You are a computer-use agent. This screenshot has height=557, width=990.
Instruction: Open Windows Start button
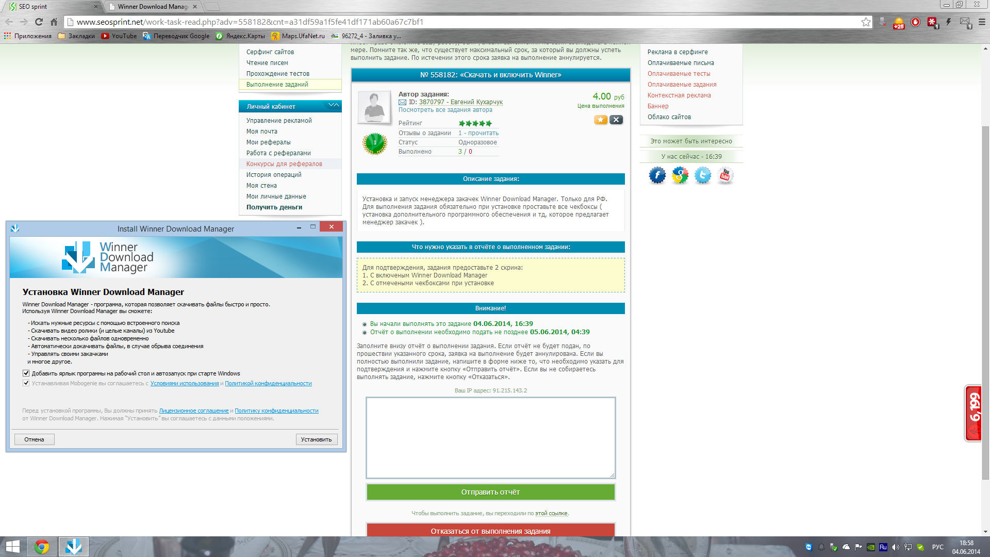pos(12,547)
